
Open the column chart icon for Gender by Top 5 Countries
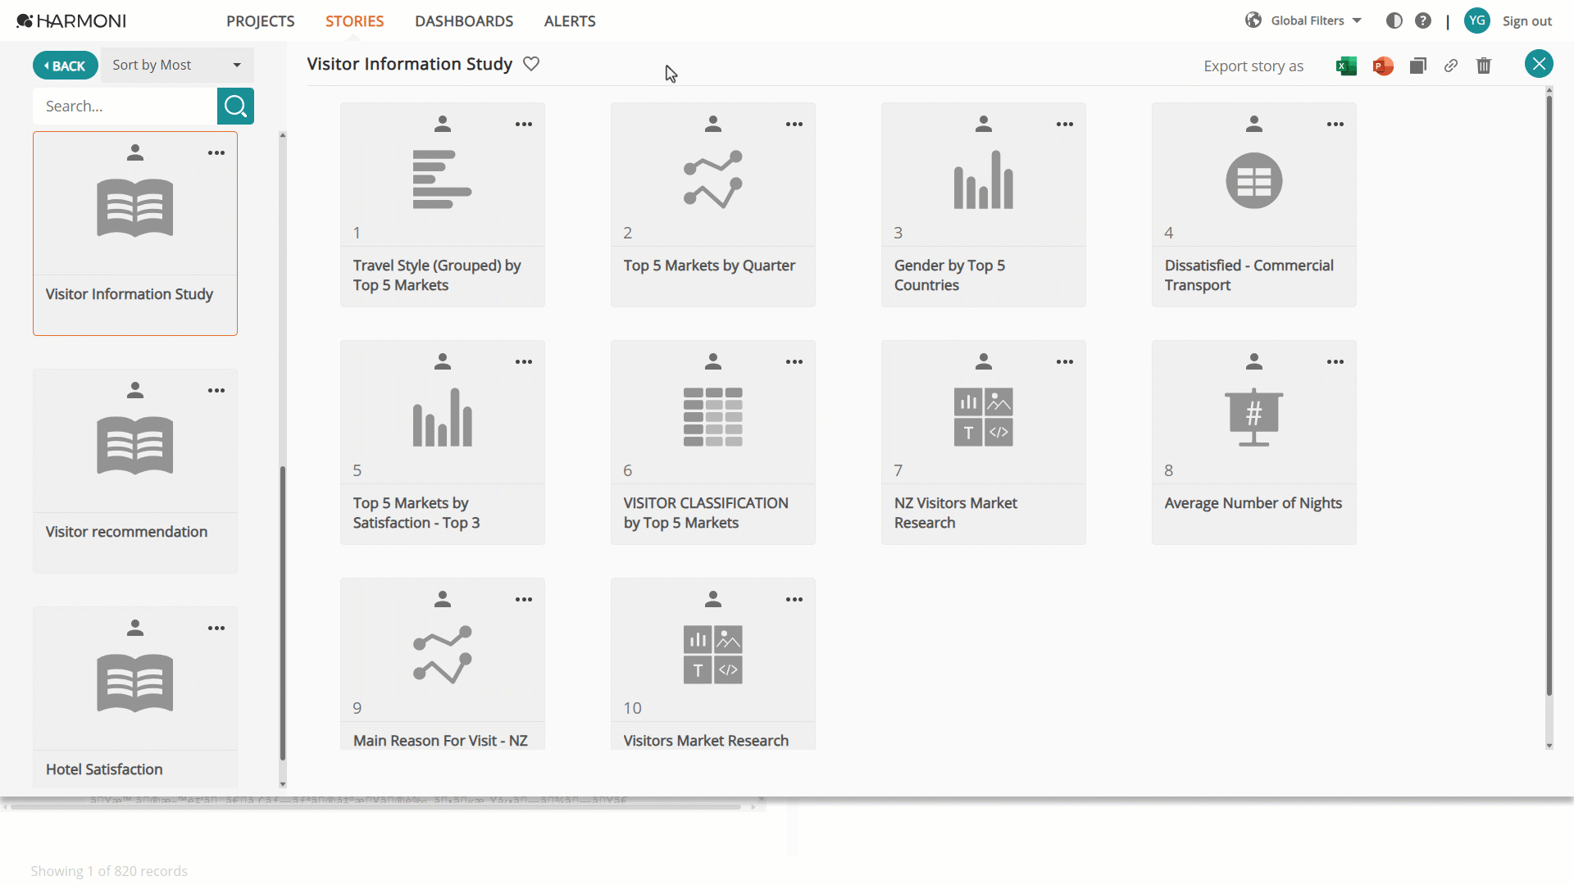point(984,179)
